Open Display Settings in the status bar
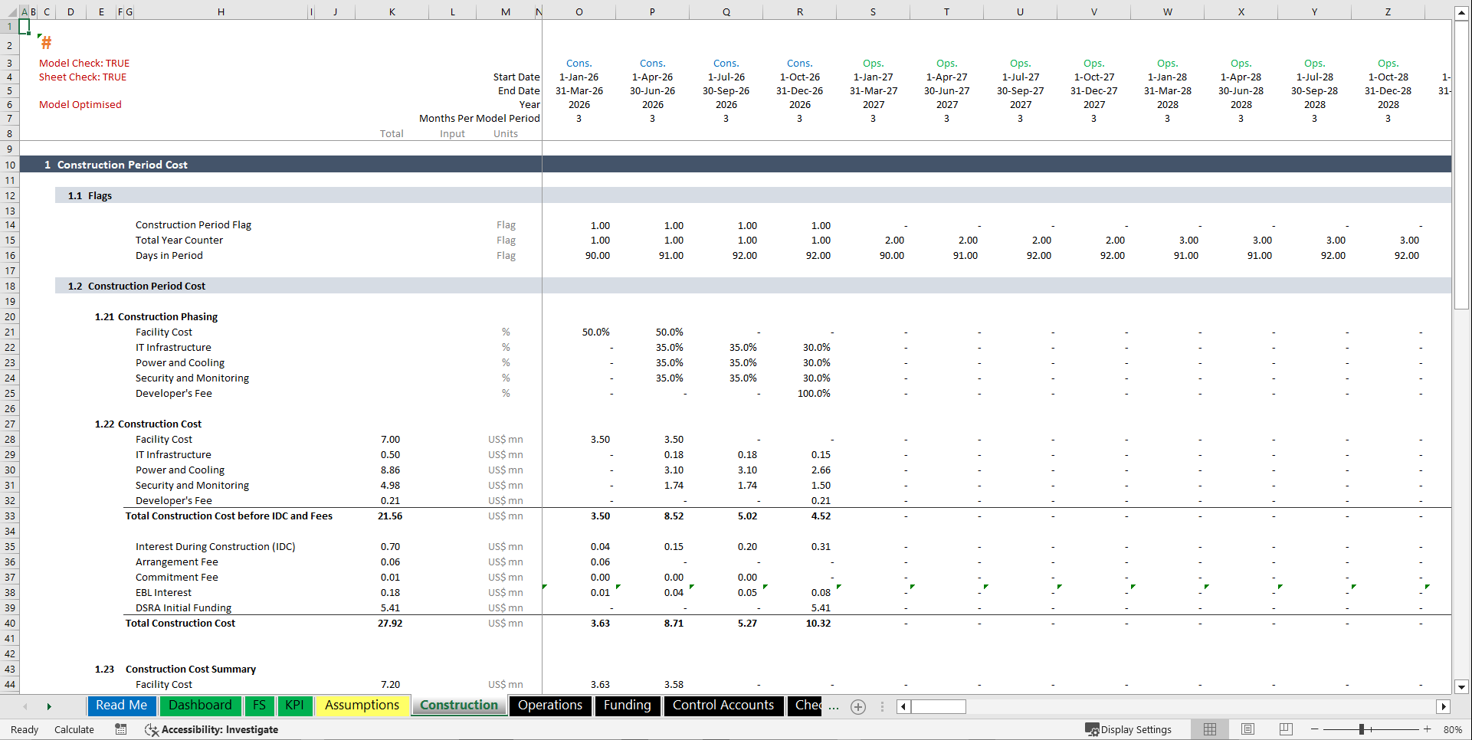The width and height of the screenshot is (1472, 740). (x=1130, y=729)
